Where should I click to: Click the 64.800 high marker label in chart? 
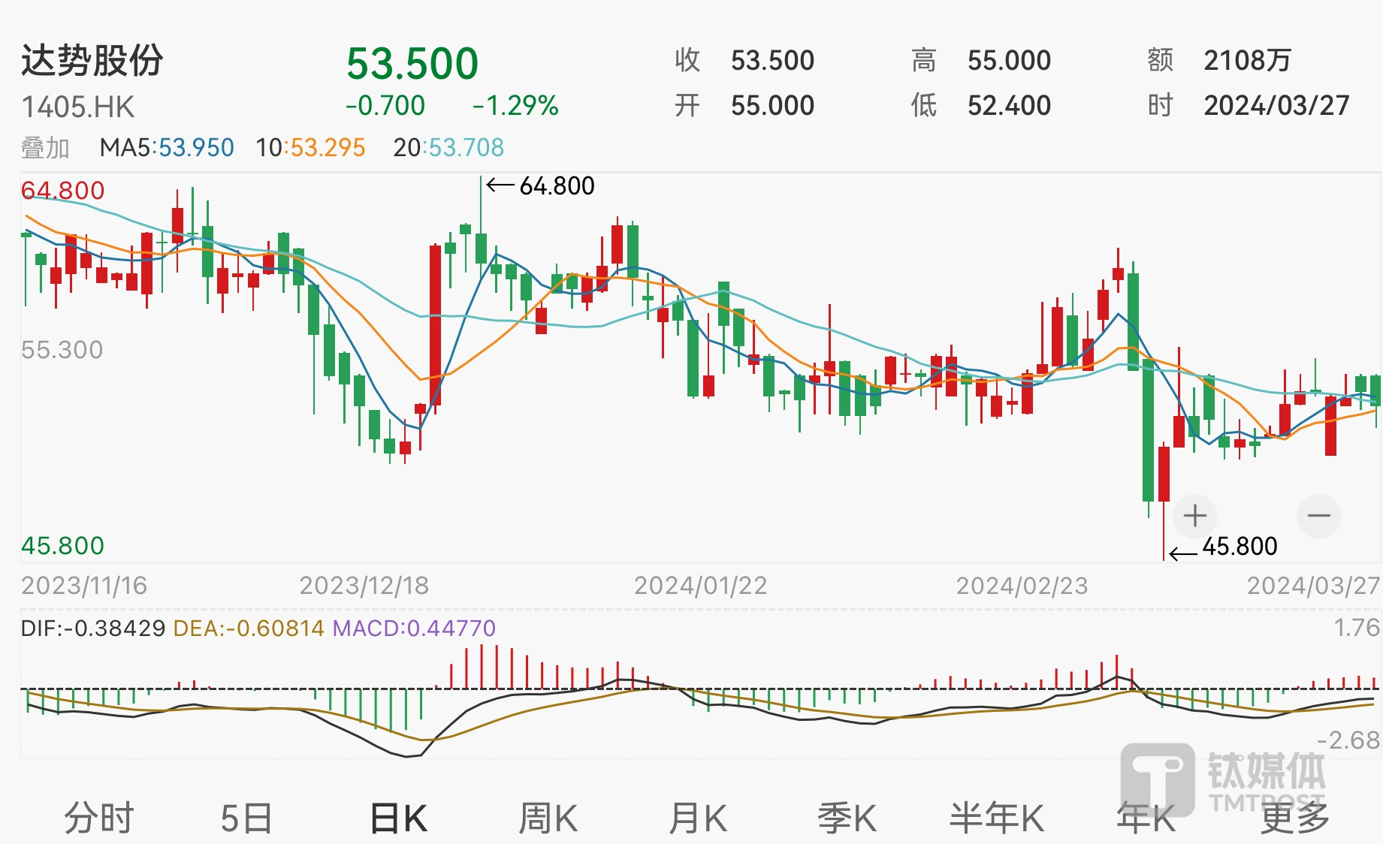click(x=557, y=185)
